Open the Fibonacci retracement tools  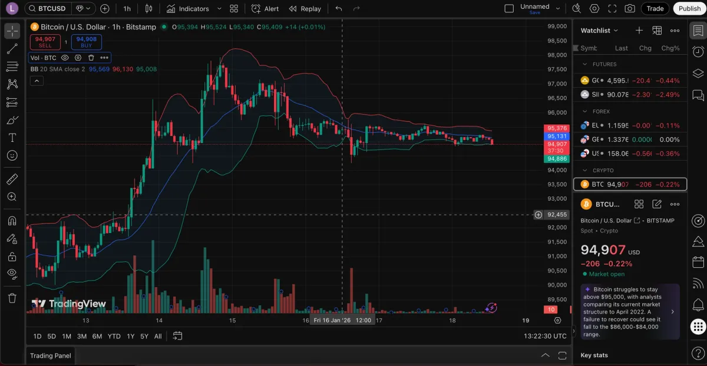point(12,66)
